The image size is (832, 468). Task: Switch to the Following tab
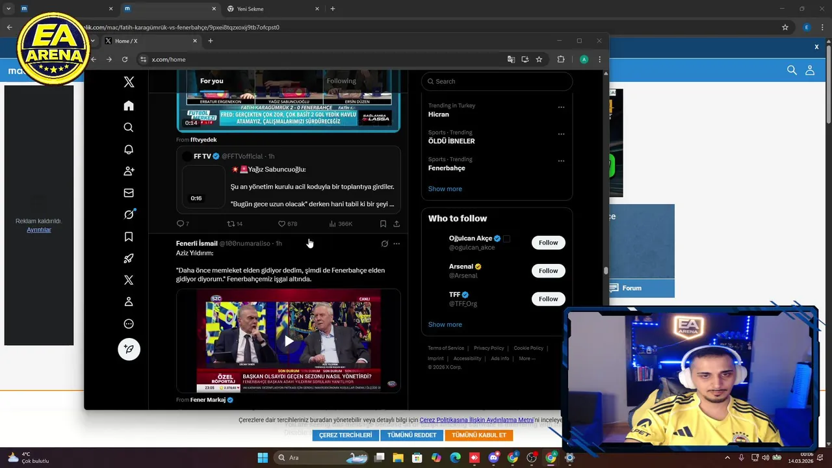(341, 81)
